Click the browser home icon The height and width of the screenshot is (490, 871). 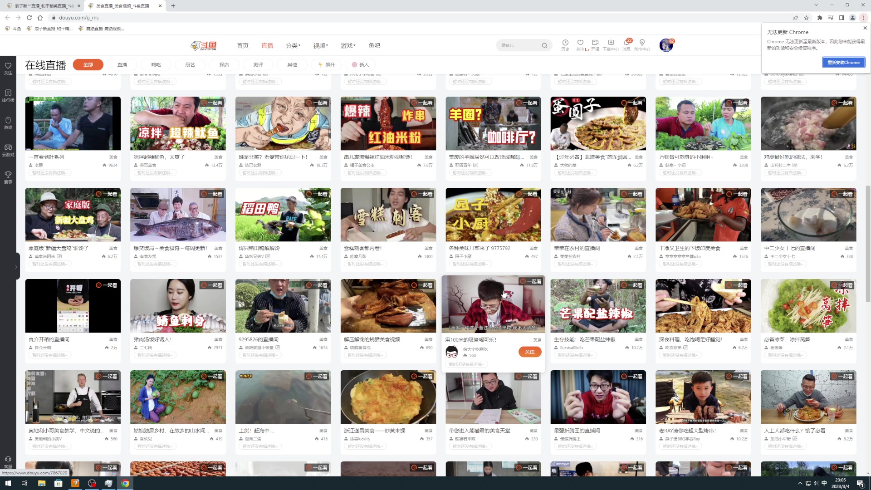(40, 18)
